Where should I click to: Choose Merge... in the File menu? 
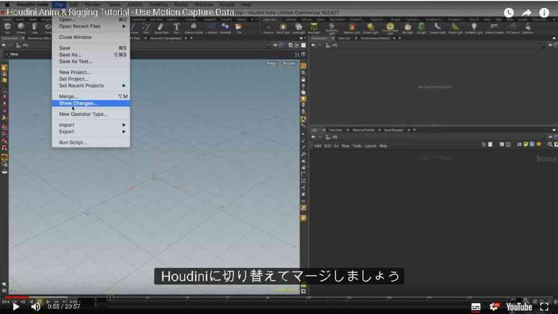(x=91, y=96)
